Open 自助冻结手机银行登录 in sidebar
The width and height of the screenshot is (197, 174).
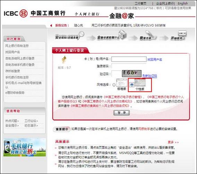tap(20, 65)
